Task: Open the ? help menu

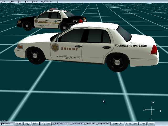Action: click(57, 1)
